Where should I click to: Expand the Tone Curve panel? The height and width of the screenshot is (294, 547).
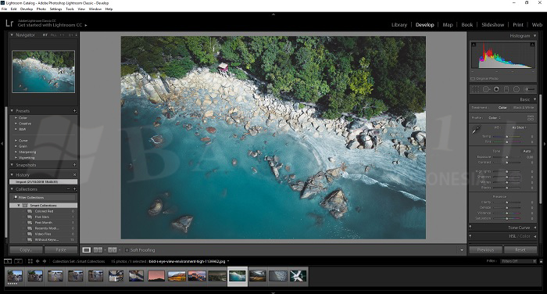point(534,228)
